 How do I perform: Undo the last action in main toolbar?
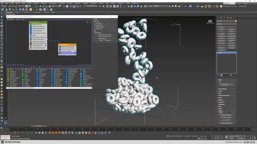[x=2, y=6]
